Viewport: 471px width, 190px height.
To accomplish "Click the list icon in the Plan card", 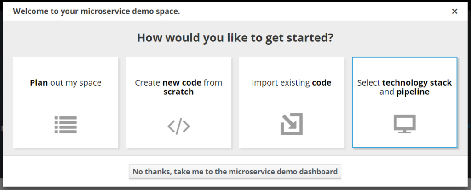I will click(66, 125).
